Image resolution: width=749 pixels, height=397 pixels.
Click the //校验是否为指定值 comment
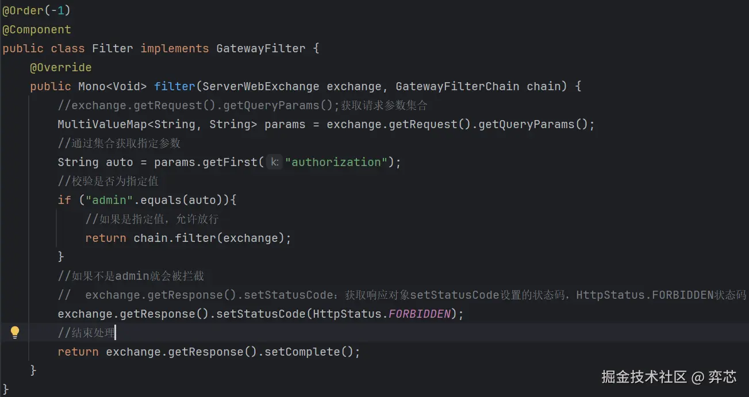[108, 181]
